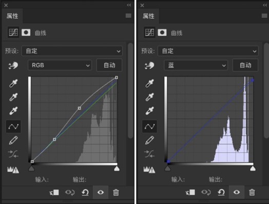View previous state icon in left panel footer
Viewport: 269px width, 204px height.
point(70,193)
